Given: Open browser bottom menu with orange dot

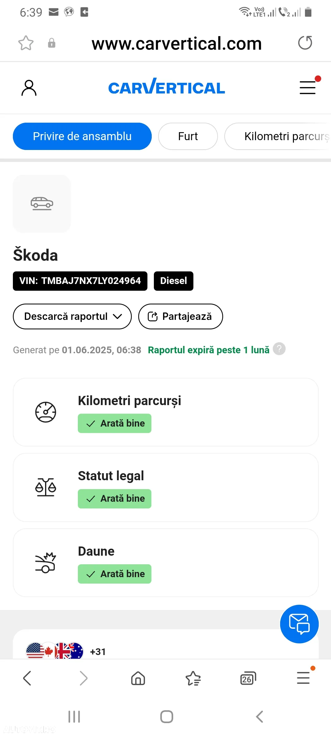Looking at the screenshot, I should tap(303, 678).
